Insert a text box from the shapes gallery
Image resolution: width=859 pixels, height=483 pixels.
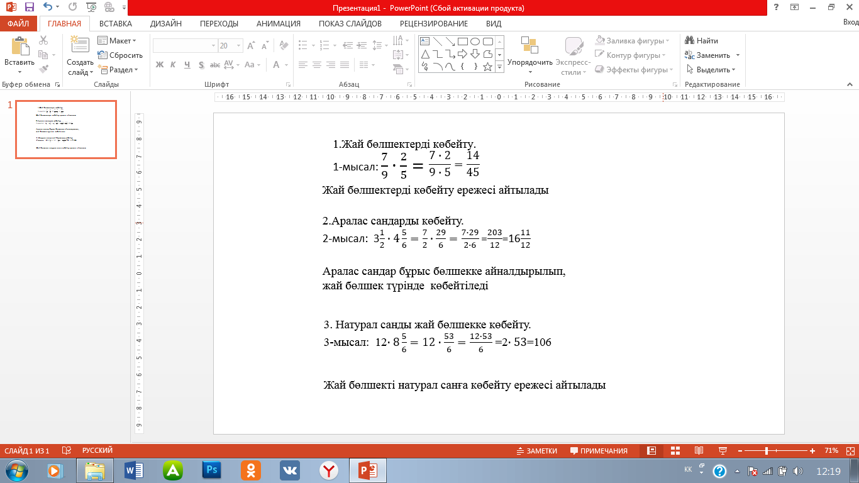[425, 42]
